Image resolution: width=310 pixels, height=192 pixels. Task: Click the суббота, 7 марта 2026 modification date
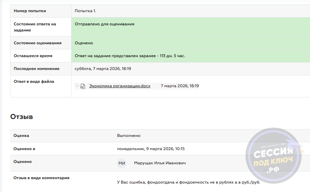click(x=103, y=69)
